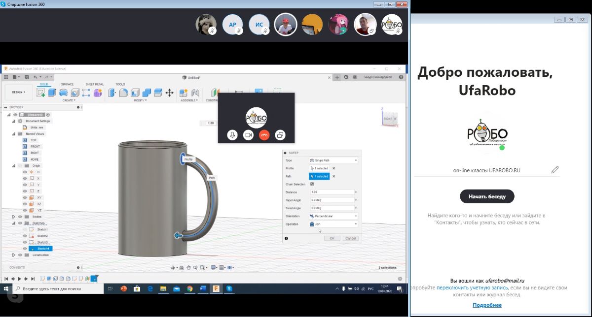Mute the microphone in call overlay
Screen dimensions: 592x317
(232, 135)
